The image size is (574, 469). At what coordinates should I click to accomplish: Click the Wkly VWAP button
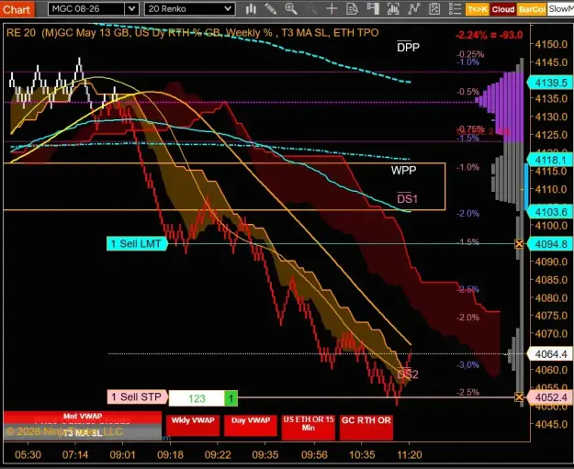193,425
